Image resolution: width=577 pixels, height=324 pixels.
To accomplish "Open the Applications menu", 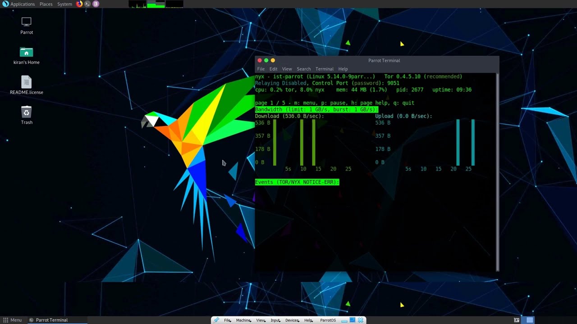I will pyautogui.click(x=23, y=4).
